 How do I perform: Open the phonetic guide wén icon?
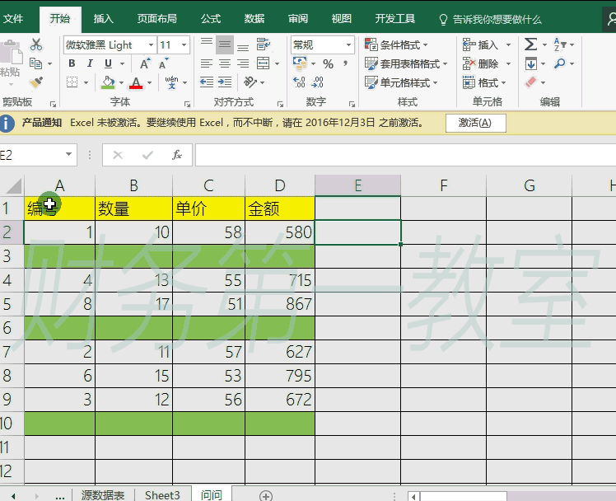171,82
